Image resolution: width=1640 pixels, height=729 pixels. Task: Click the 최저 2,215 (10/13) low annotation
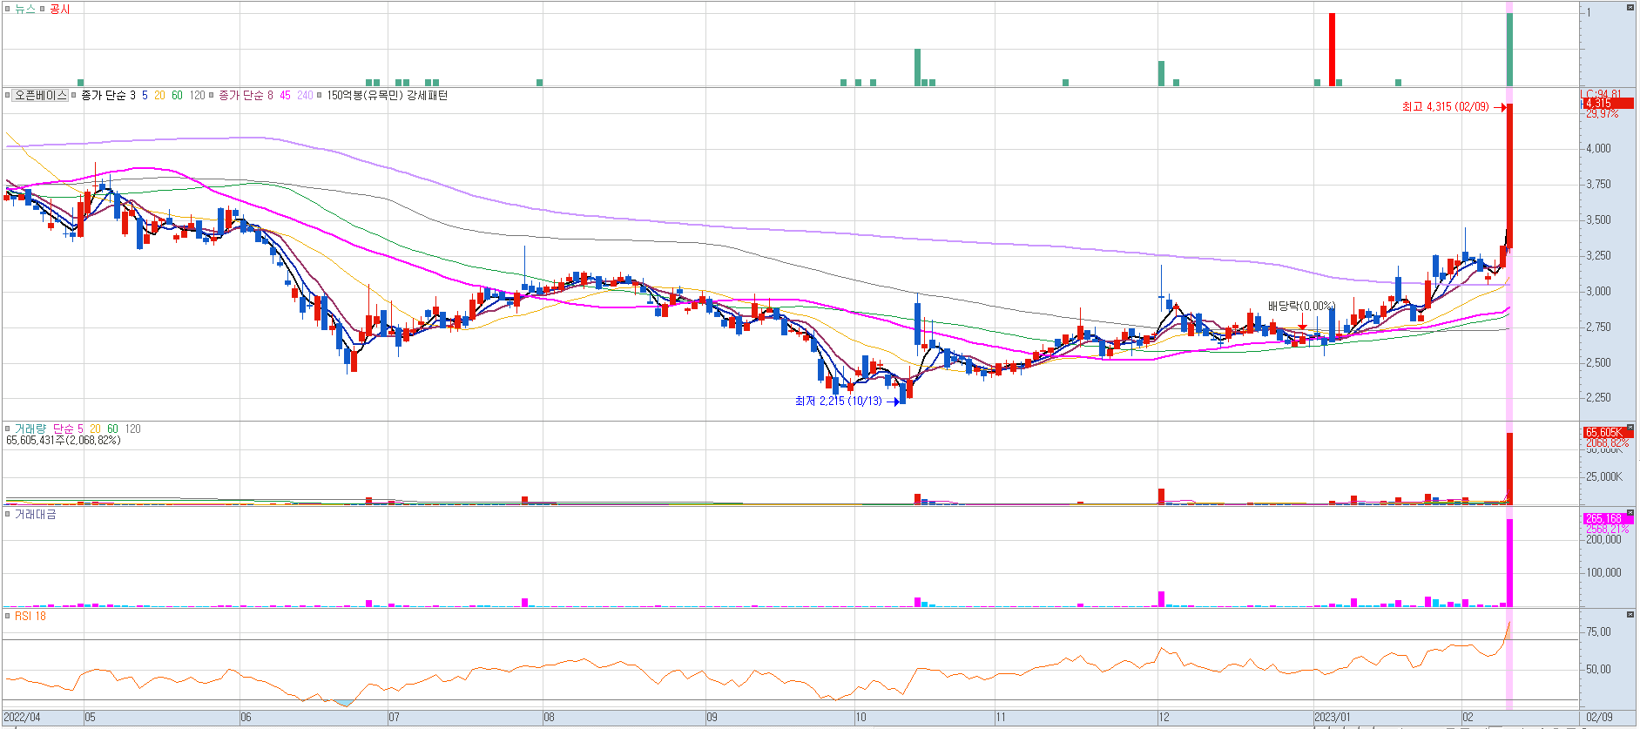(838, 401)
